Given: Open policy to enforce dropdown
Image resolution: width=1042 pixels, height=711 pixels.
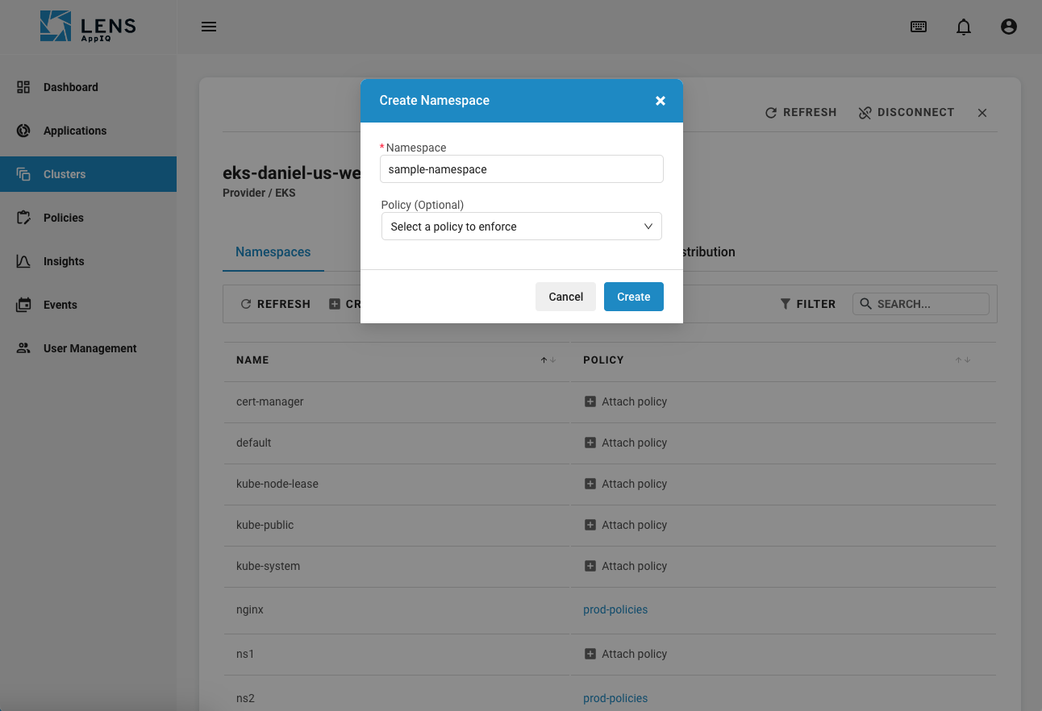Looking at the screenshot, I should 521,227.
